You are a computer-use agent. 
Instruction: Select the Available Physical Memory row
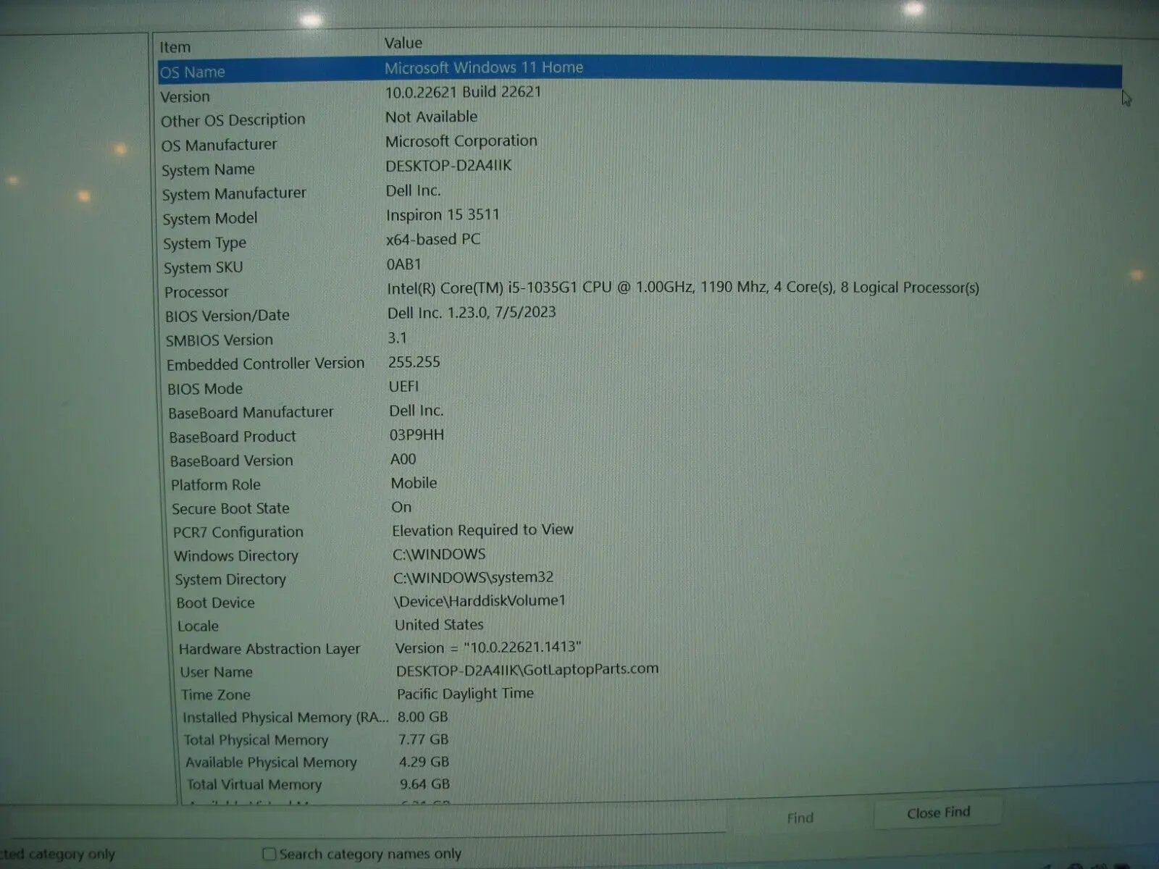272,762
